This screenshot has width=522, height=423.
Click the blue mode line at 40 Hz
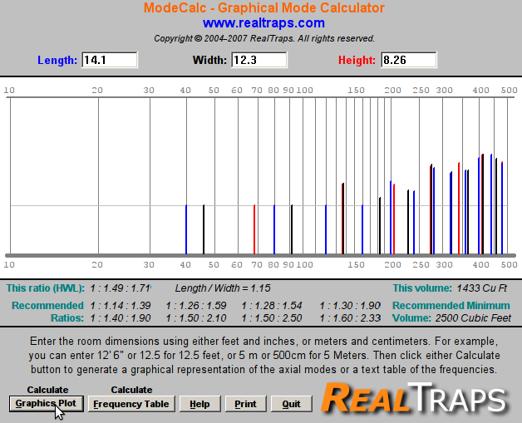186,229
